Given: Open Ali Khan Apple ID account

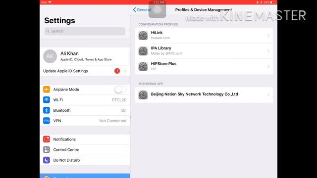Looking at the screenshot, I should pyautogui.click(x=85, y=56).
